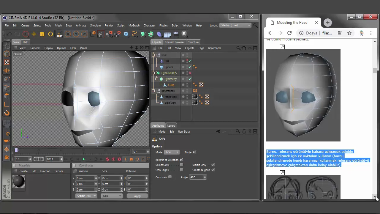Add a Light object bulb icon
380x214 pixels.
pos(184,34)
